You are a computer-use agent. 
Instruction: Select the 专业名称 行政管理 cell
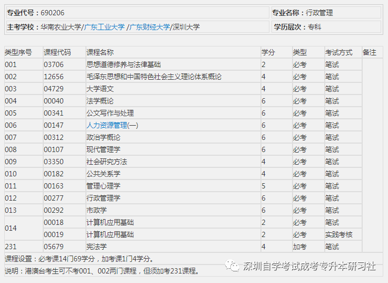pos(326,12)
